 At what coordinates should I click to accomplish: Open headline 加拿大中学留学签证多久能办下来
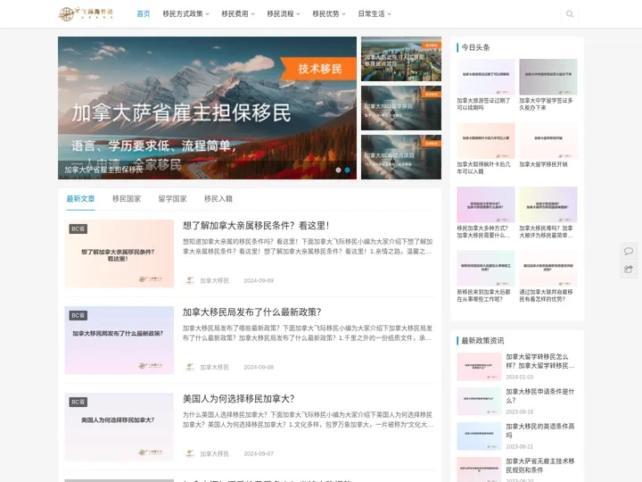[547, 104]
